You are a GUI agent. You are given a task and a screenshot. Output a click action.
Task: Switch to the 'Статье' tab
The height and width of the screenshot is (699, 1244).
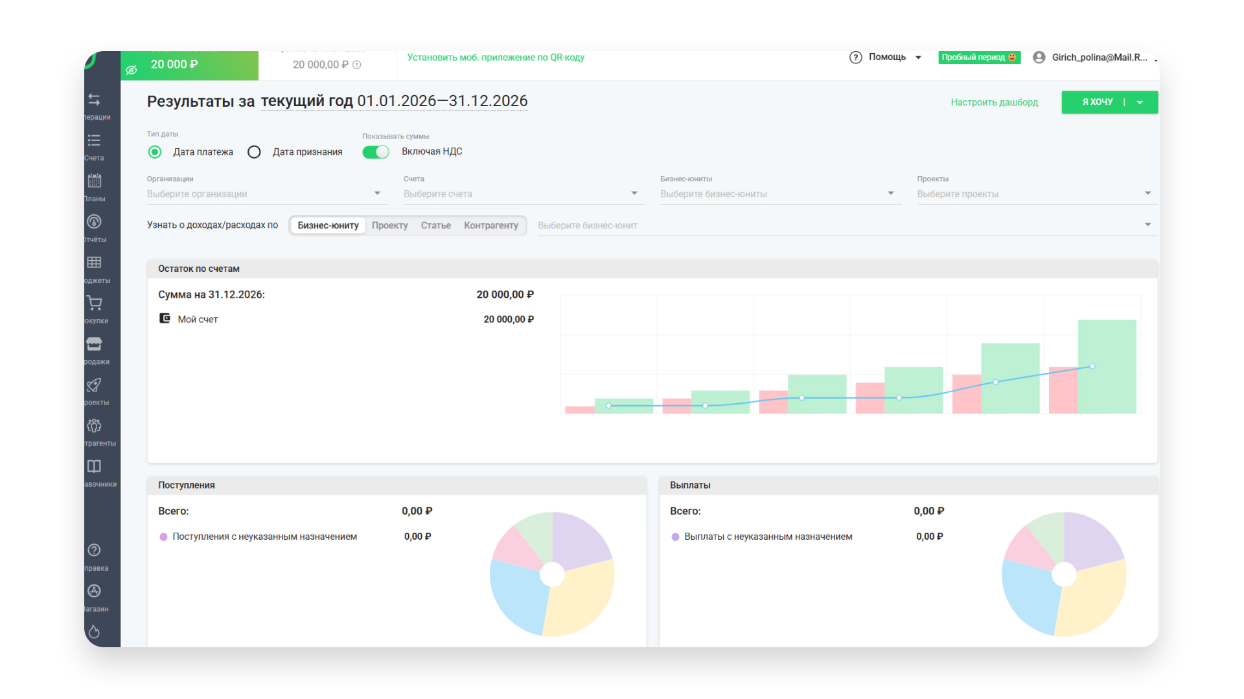(435, 226)
